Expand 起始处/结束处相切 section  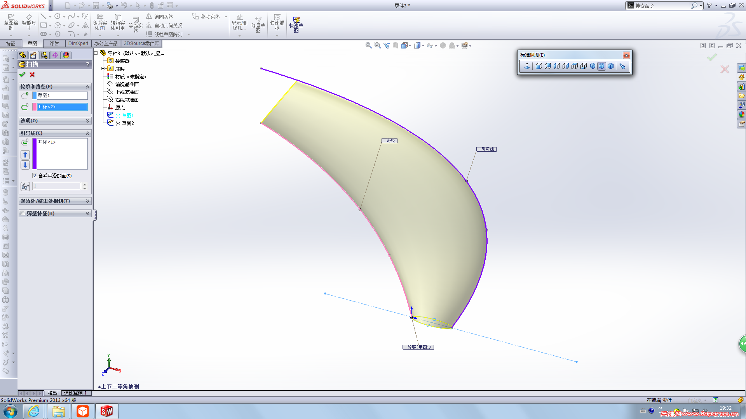click(x=87, y=201)
